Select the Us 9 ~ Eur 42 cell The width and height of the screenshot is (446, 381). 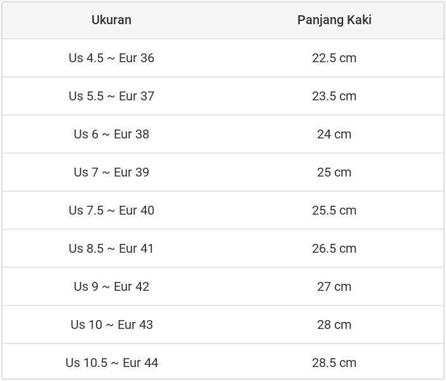[111, 286]
